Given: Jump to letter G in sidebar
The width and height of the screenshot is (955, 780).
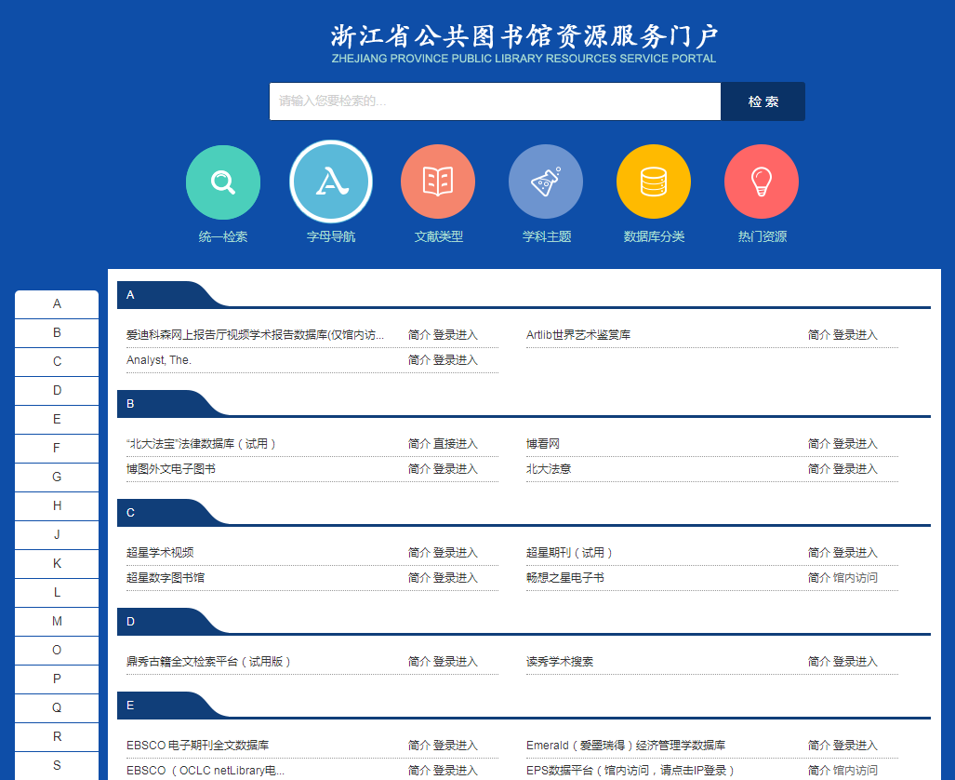Looking at the screenshot, I should coord(57,477).
